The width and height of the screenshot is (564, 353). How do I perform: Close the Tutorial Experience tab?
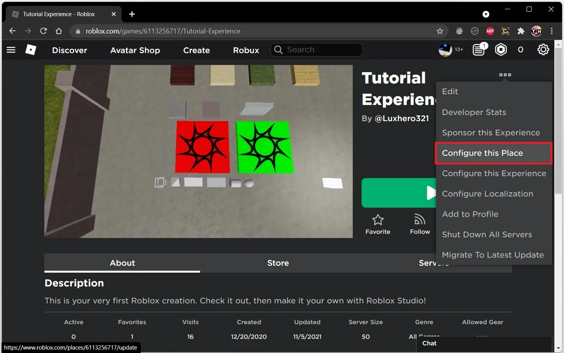pyautogui.click(x=114, y=14)
